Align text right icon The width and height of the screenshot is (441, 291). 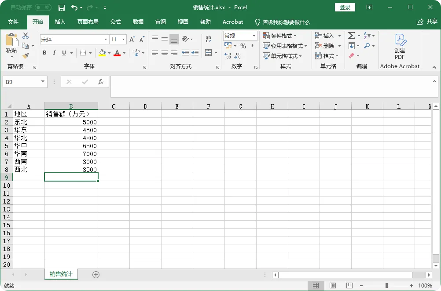click(174, 52)
